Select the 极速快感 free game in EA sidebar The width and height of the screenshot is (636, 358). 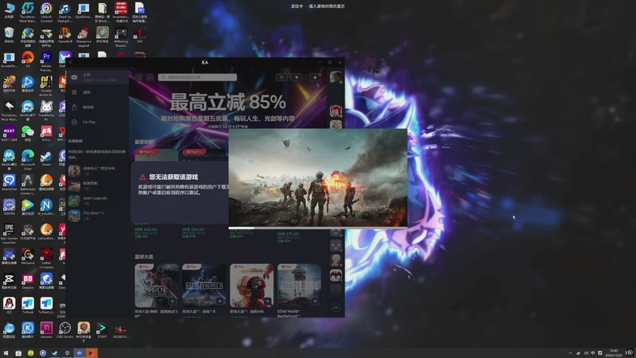(x=97, y=185)
